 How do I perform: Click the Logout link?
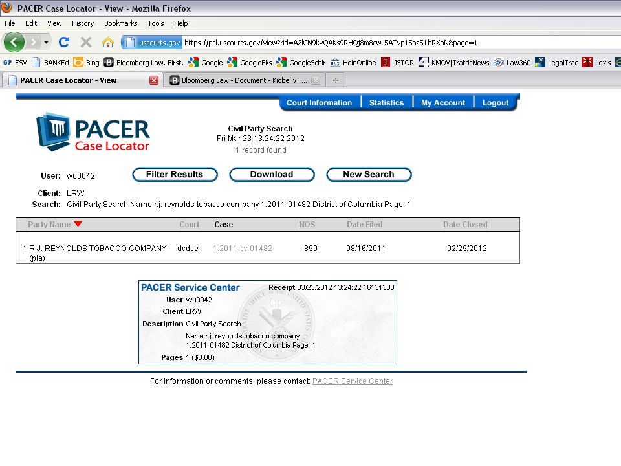pyautogui.click(x=495, y=103)
